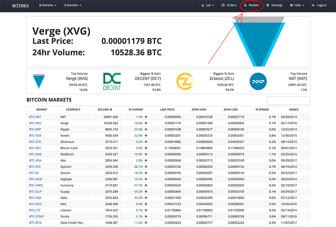Open the BTC-XRP market
Viewport: 336px width, 227px height.
click(35, 129)
